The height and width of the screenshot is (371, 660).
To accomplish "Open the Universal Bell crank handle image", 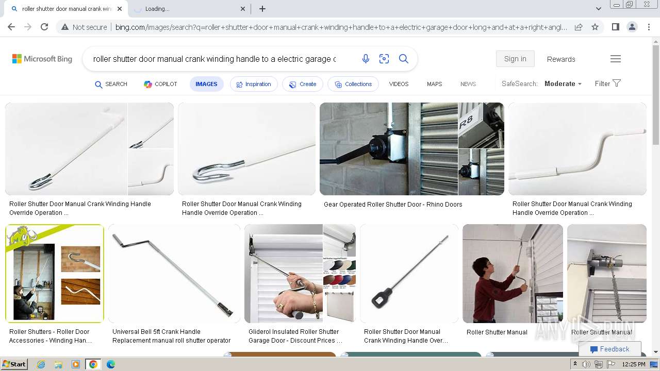I will point(174,274).
